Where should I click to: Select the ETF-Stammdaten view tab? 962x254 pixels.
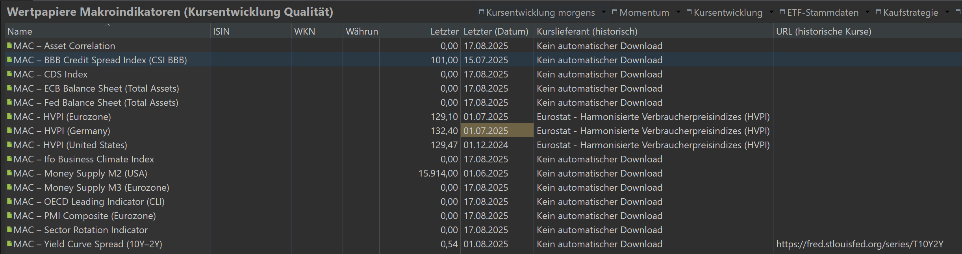click(823, 13)
